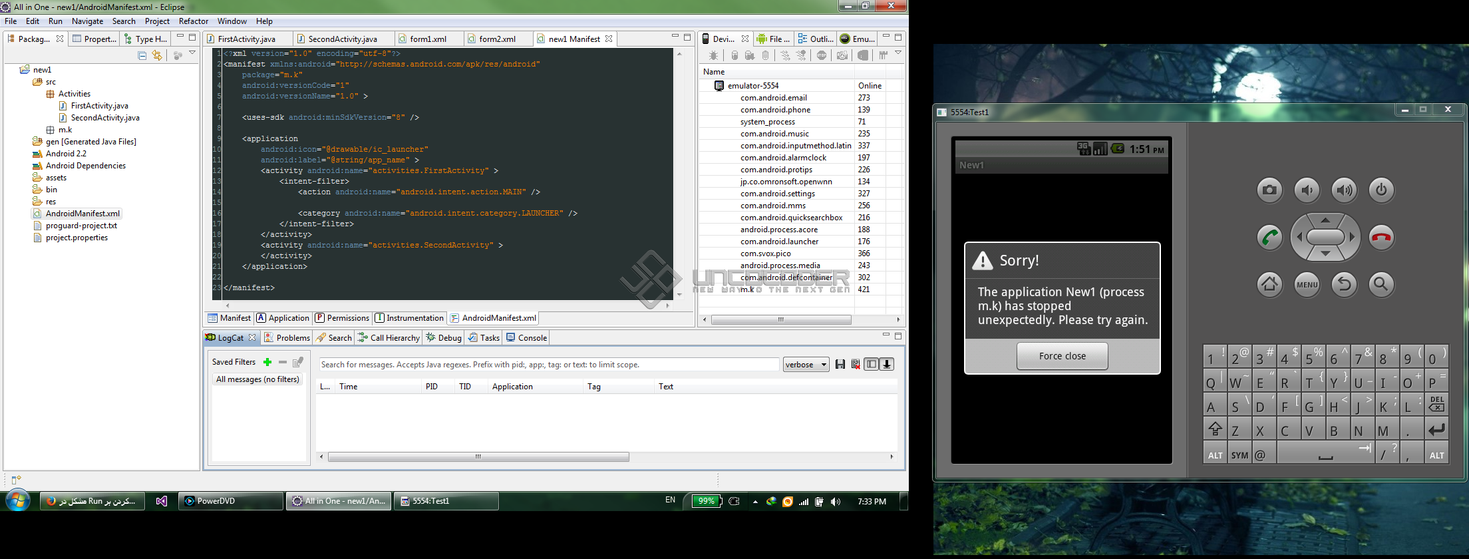The width and height of the screenshot is (1469, 559).
Task: Toggle Link with Editor in Package Explorer
Action: click(x=157, y=56)
